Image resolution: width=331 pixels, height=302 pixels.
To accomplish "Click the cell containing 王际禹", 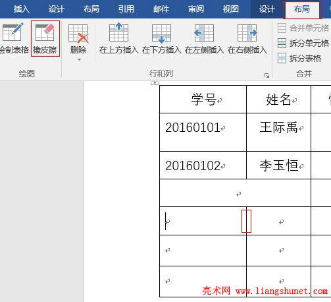I will click(x=279, y=132).
